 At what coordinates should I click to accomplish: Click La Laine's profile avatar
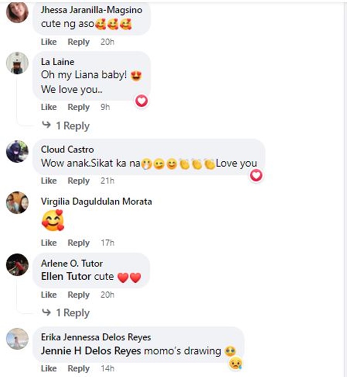point(17,62)
